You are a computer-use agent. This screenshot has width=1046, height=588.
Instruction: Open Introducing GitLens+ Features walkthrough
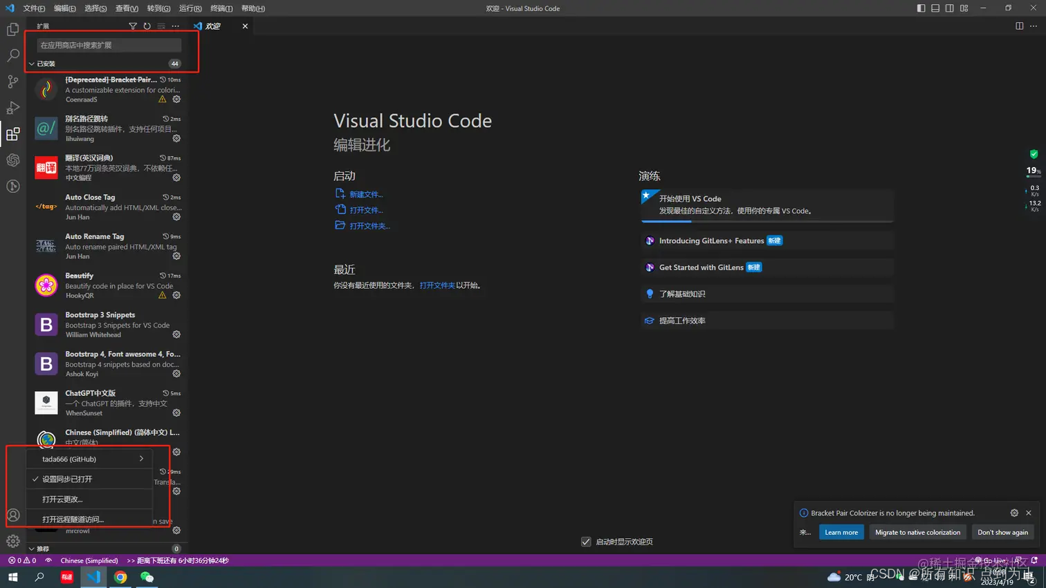pos(767,241)
